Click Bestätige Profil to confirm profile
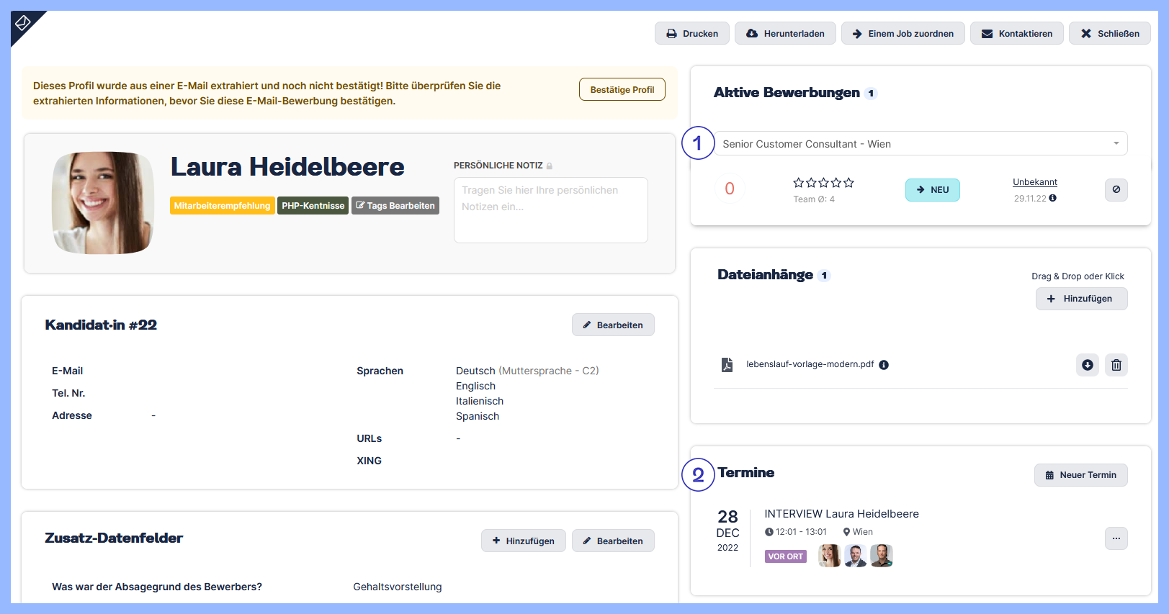 point(622,90)
